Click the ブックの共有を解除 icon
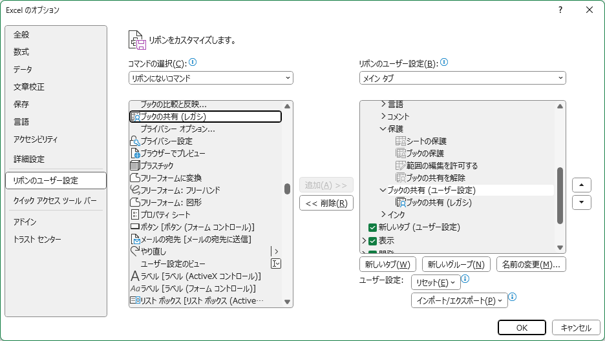Image resolution: width=605 pixels, height=341 pixels. pyautogui.click(x=400, y=178)
